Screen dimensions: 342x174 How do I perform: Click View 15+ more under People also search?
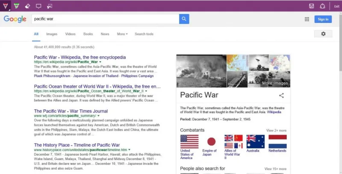tap(275, 169)
